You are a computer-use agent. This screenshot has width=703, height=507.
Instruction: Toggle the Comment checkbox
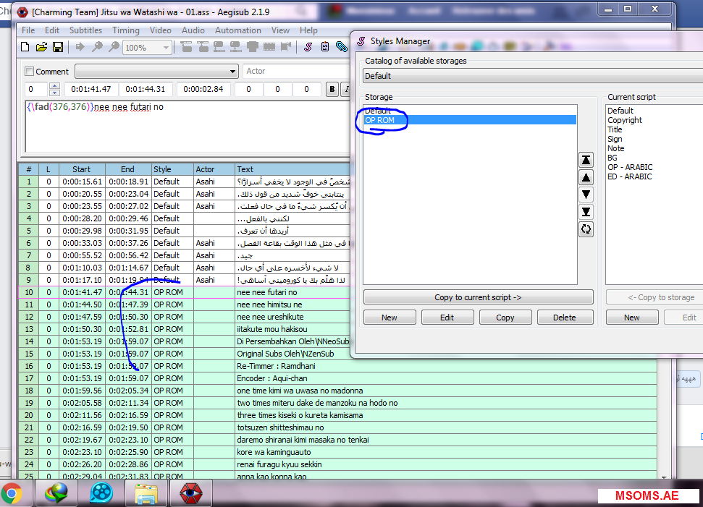pos(30,72)
